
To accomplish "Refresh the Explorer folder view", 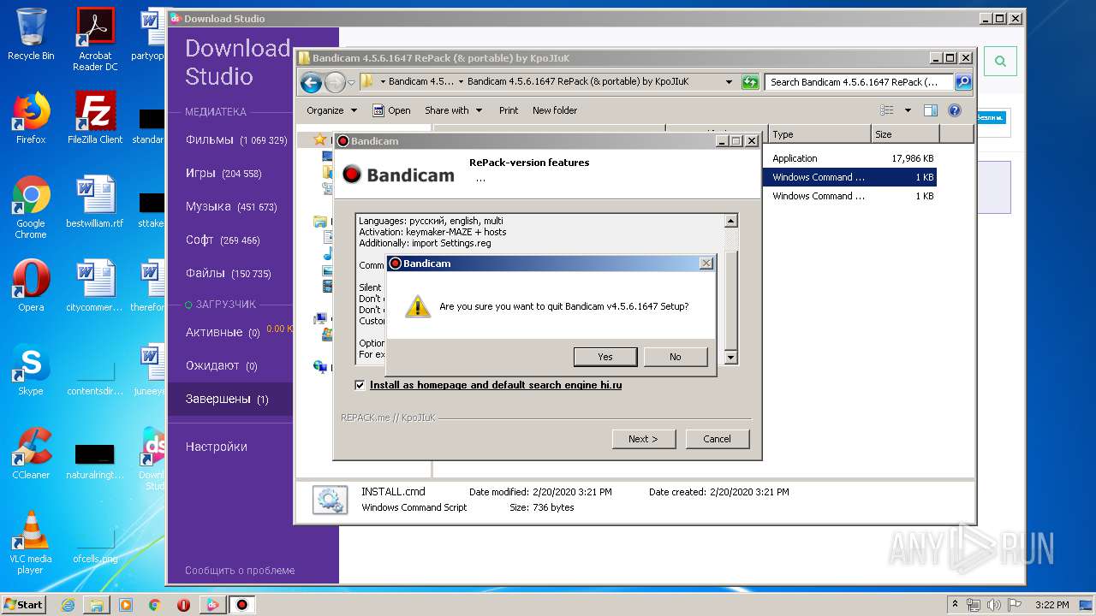I will [x=750, y=82].
